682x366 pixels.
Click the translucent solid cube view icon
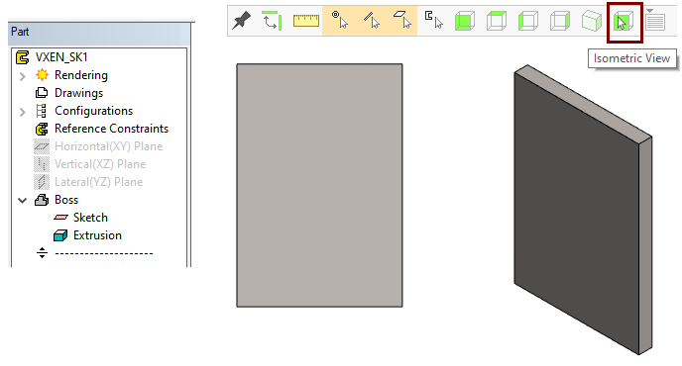(592, 21)
